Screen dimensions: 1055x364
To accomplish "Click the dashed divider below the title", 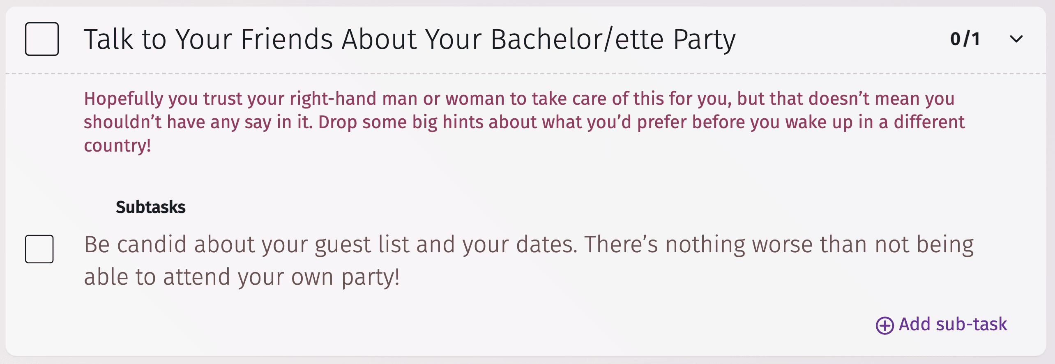I will pos(526,74).
